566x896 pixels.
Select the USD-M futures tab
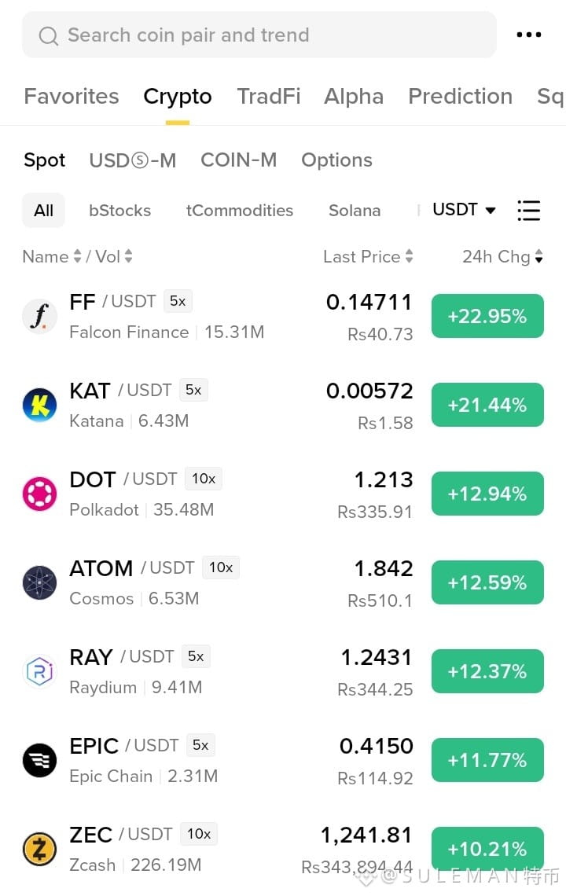(133, 160)
